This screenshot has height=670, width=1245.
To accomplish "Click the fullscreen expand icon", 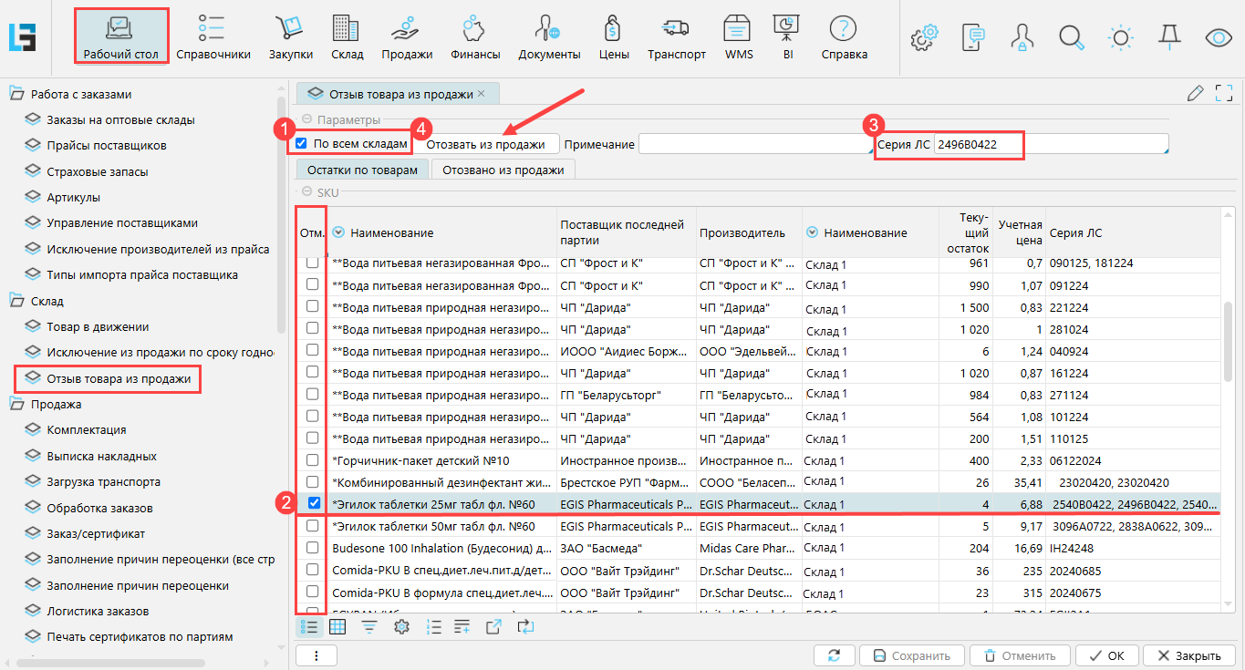I will pyautogui.click(x=1224, y=93).
